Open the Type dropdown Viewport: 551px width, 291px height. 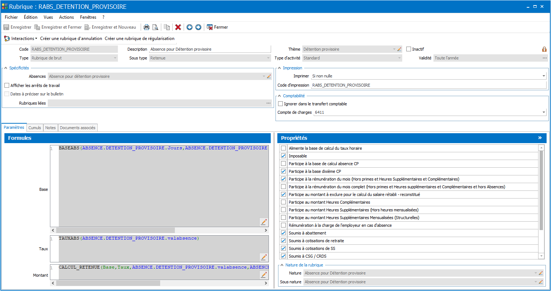tap(115, 58)
